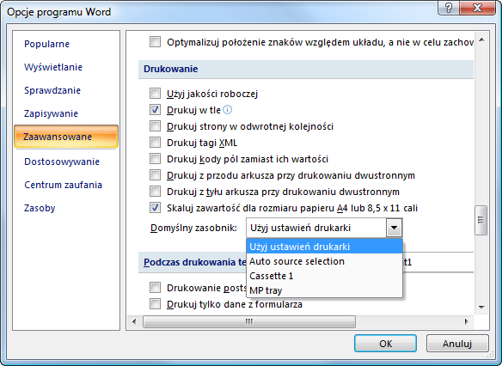Click the vertical scrollbar thumb
The width and height of the screenshot is (502, 366).
(481, 220)
